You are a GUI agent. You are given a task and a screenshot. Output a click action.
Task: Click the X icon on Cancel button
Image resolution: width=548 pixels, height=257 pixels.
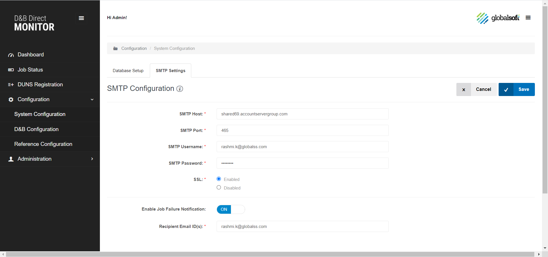(x=464, y=89)
